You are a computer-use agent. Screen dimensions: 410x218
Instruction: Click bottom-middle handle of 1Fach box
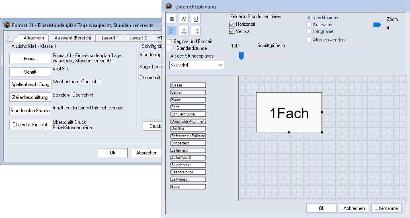pos(289,132)
